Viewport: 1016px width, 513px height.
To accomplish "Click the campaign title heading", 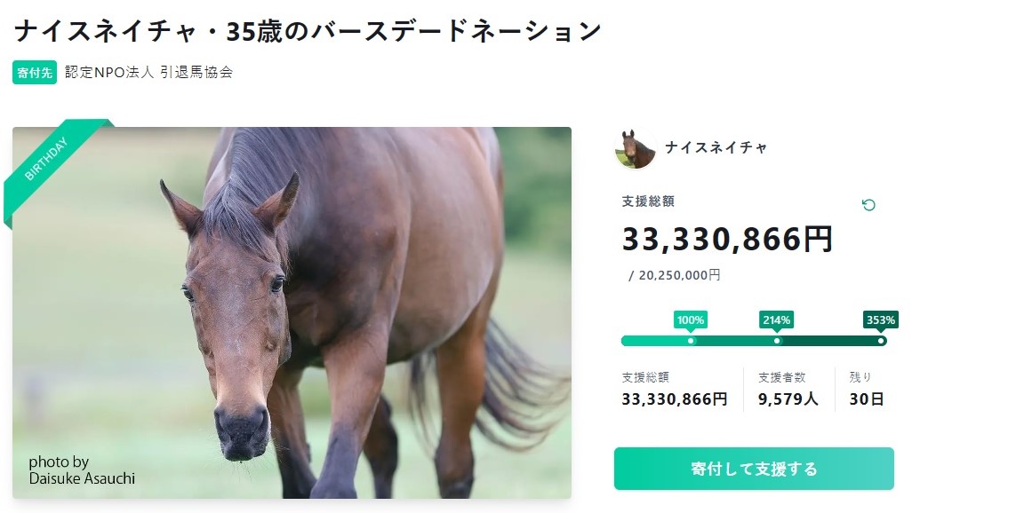I will 308,31.
